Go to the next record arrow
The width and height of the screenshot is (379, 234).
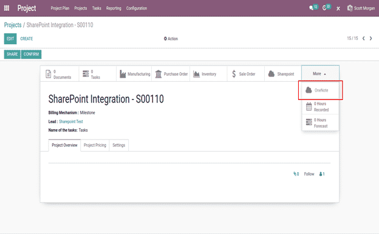click(x=370, y=38)
